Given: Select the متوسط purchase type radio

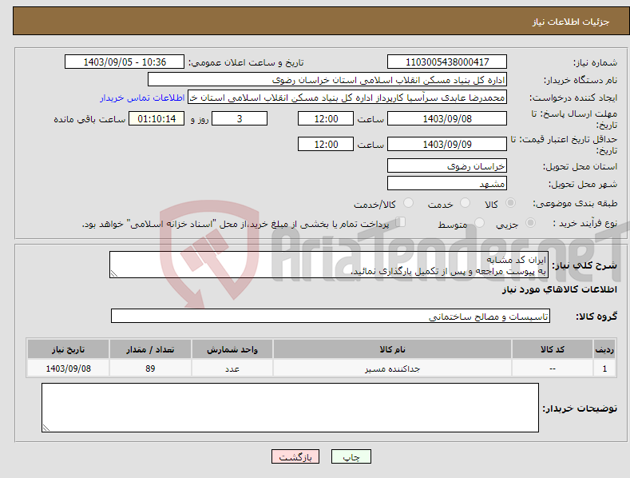Looking at the screenshot, I should (479, 222).
